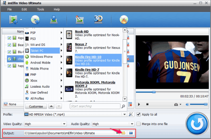Take snapshot with camera icon
The image size is (211, 139).
[x=176, y=105]
